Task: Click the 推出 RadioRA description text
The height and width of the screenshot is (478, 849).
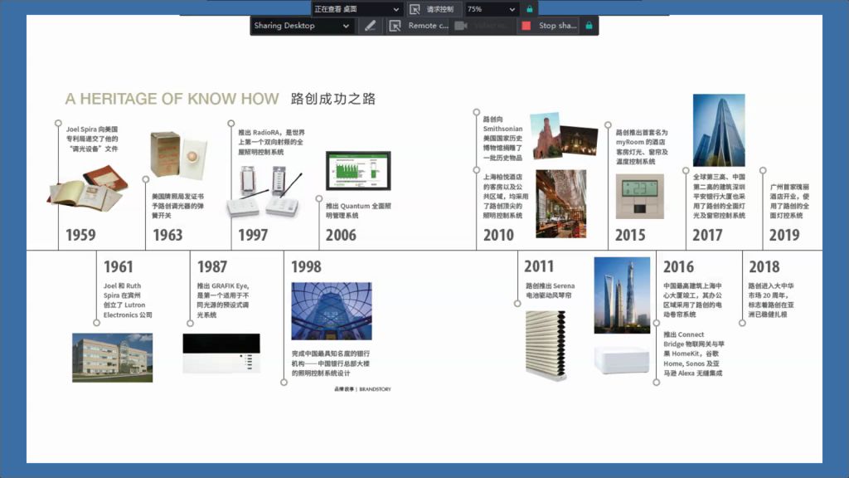Action: 271,142
